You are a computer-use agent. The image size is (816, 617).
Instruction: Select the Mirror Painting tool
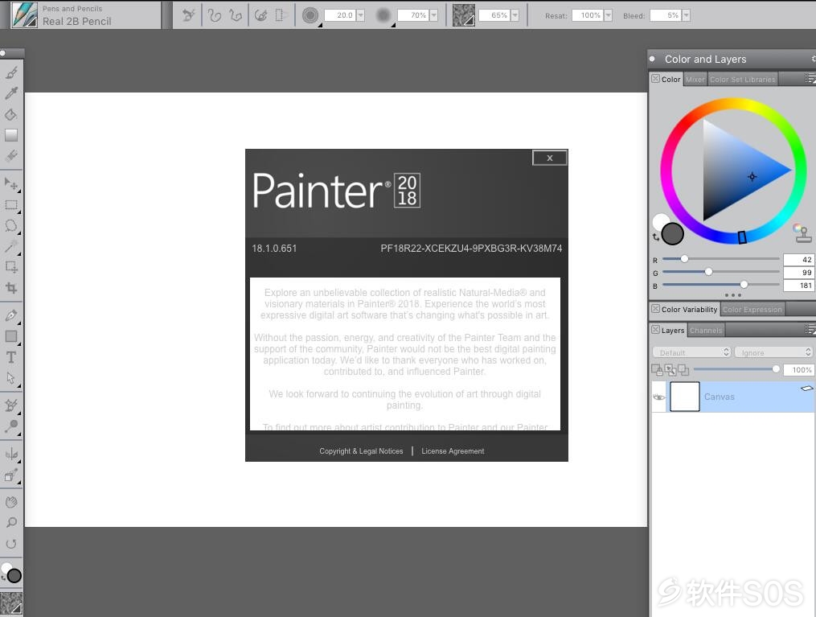tap(11, 454)
